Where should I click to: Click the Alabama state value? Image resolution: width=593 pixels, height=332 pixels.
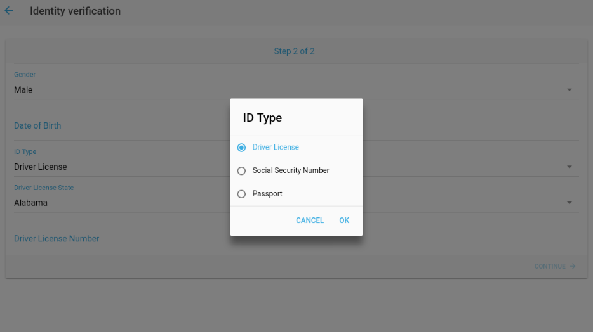pos(31,203)
